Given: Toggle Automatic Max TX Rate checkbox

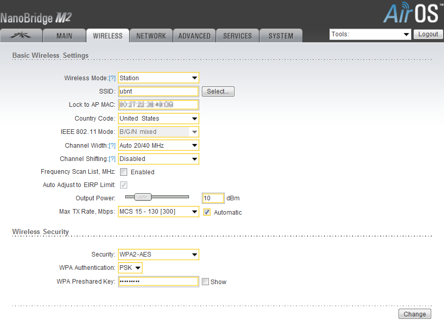Looking at the screenshot, I should tap(207, 212).
